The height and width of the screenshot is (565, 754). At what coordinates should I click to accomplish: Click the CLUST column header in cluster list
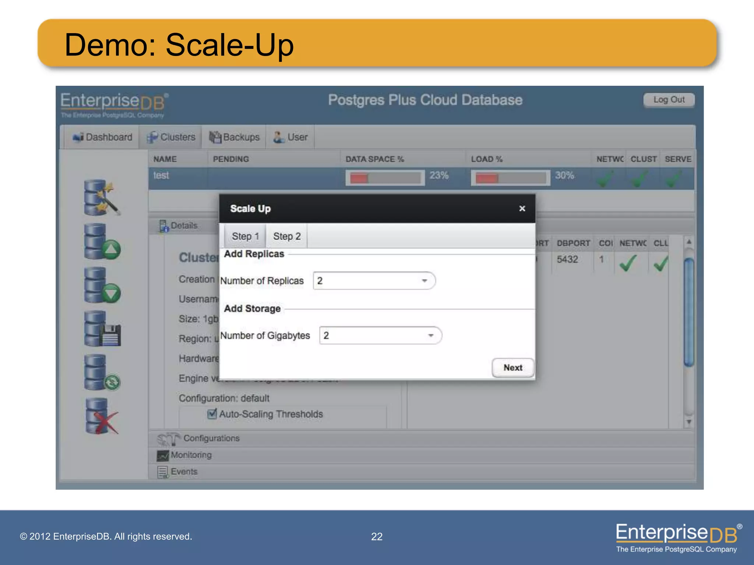[644, 159]
